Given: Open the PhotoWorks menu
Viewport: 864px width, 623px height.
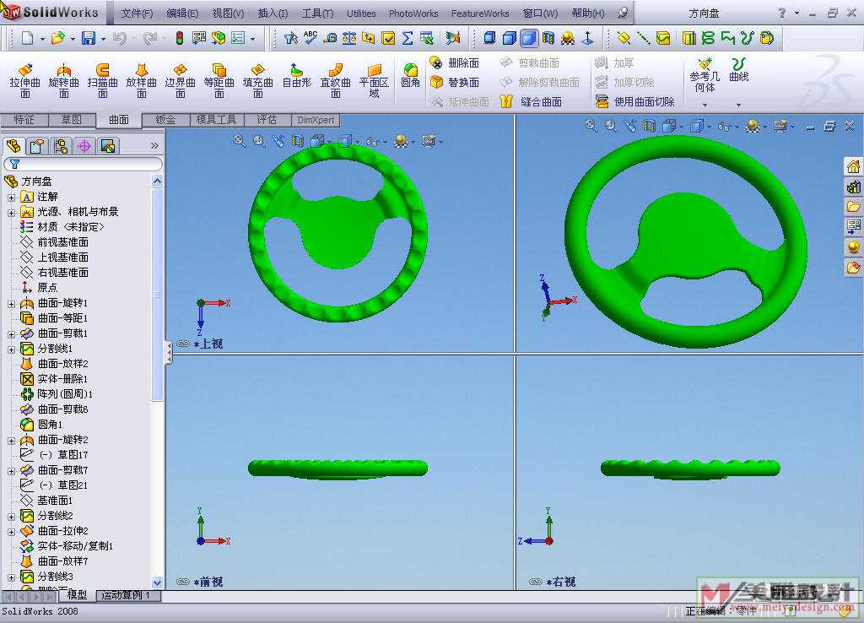Looking at the screenshot, I should [x=413, y=14].
